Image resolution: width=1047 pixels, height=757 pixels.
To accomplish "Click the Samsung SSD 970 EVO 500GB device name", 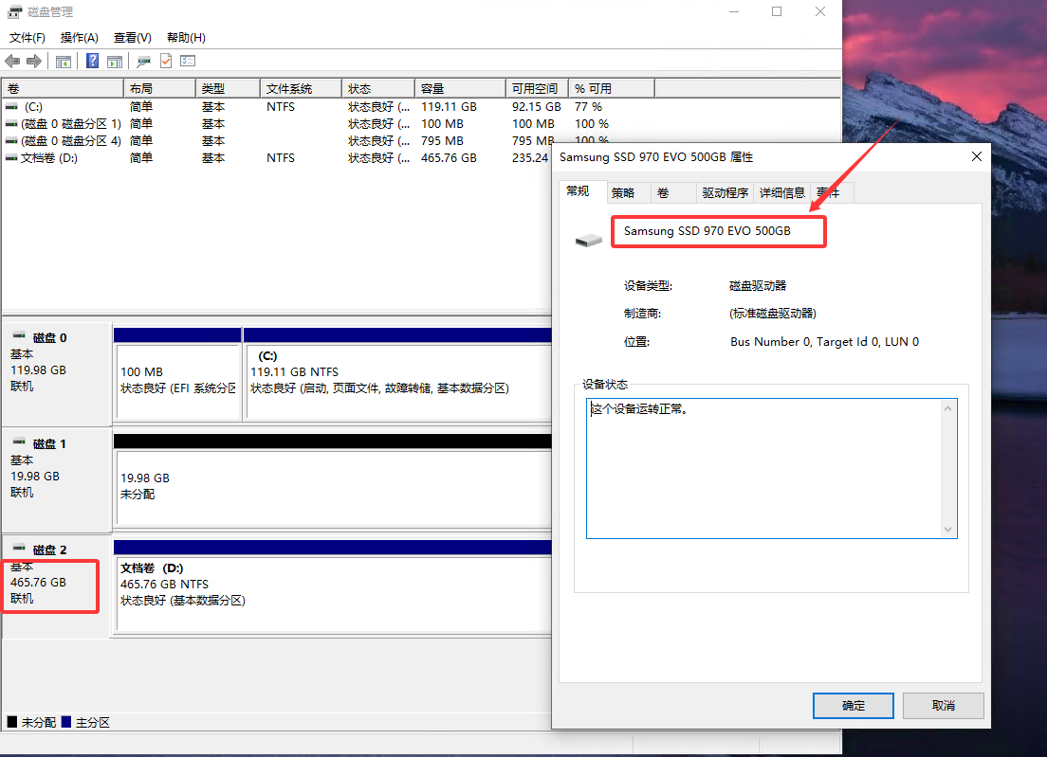I will pyautogui.click(x=707, y=231).
